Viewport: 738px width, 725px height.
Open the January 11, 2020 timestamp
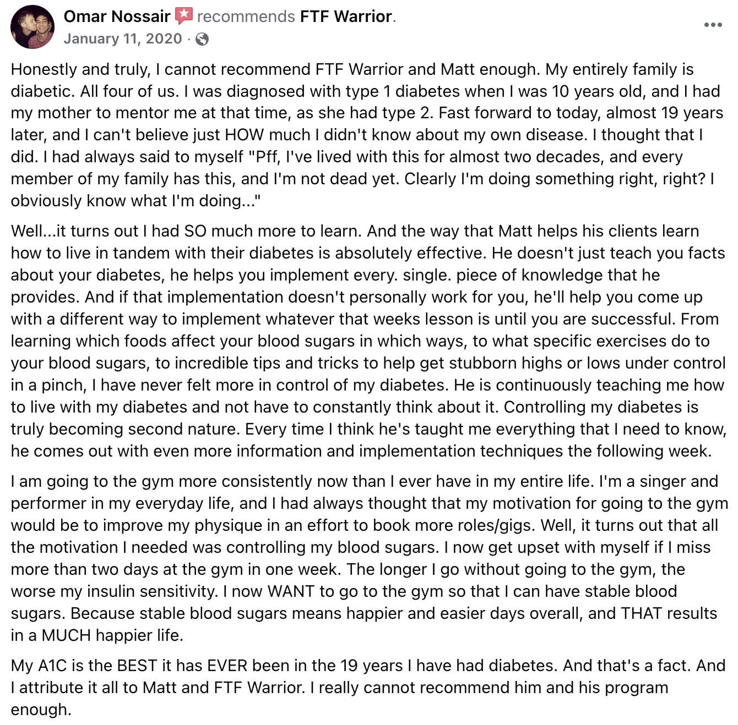point(123,39)
